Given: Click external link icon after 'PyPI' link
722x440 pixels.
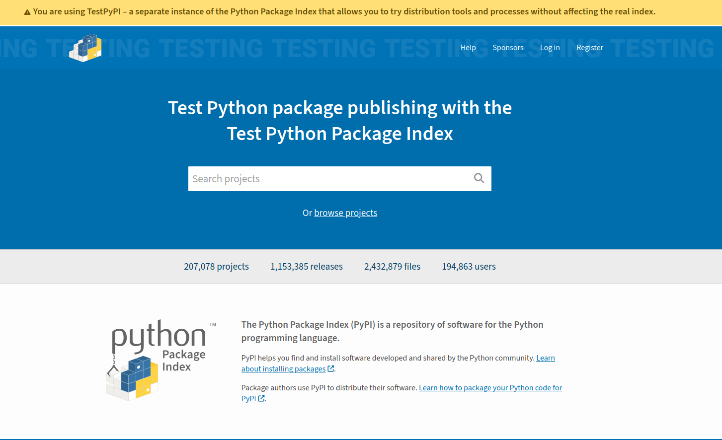Looking at the screenshot, I should tap(261, 399).
